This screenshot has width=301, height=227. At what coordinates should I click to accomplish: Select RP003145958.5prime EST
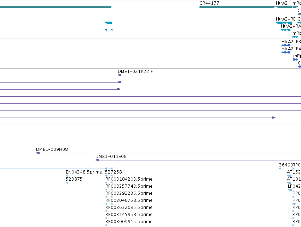tap(106, 218)
